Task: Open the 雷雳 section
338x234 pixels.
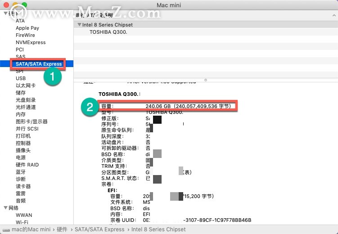Action: coord(21,193)
